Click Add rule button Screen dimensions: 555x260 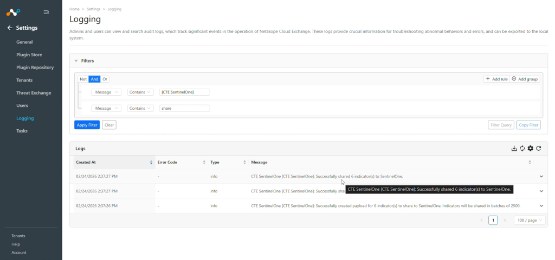(496, 79)
